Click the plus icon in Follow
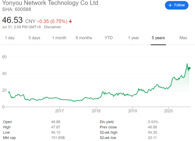The width and height of the screenshot is (195, 141). 170,5
